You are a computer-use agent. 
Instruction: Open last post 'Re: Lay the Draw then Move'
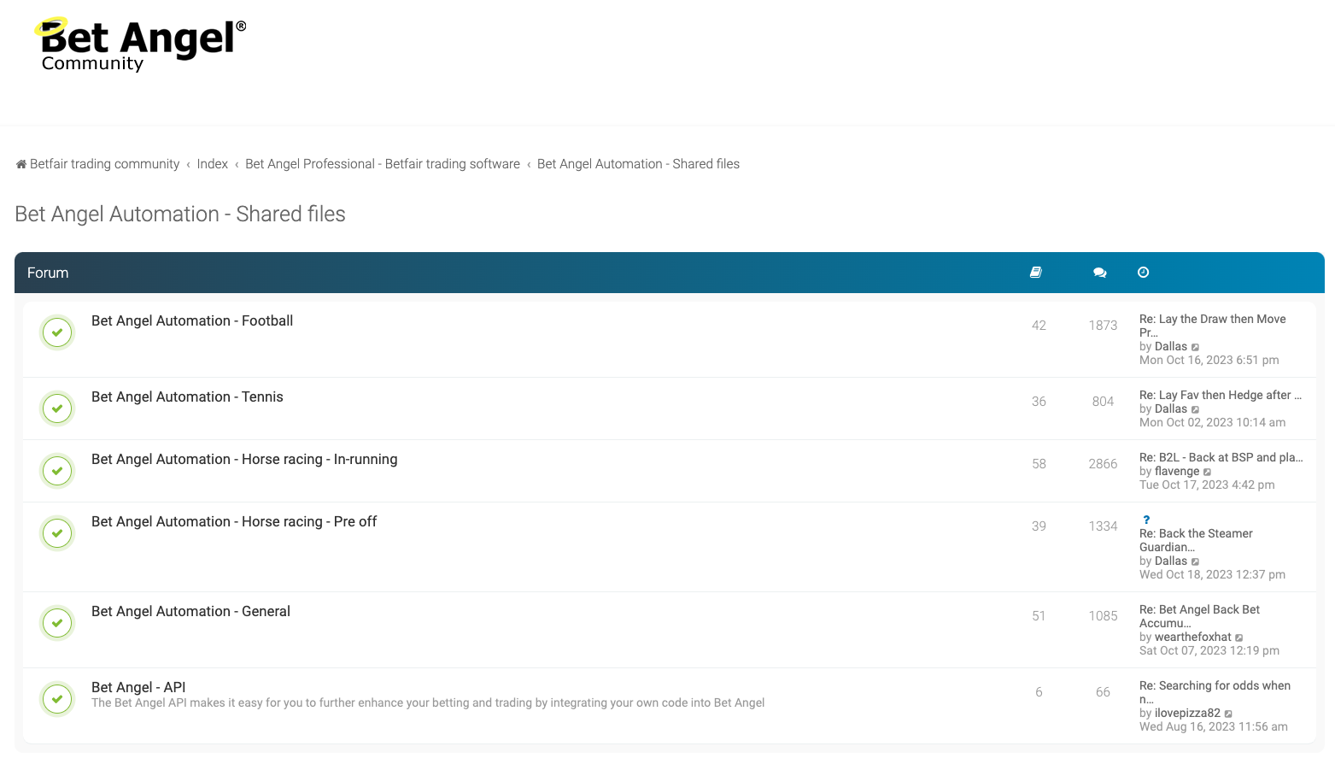[1212, 320]
